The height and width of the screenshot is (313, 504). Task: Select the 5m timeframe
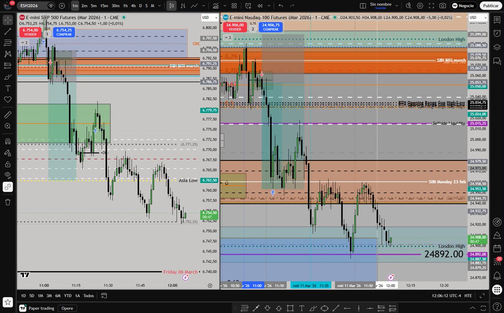click(94, 6)
